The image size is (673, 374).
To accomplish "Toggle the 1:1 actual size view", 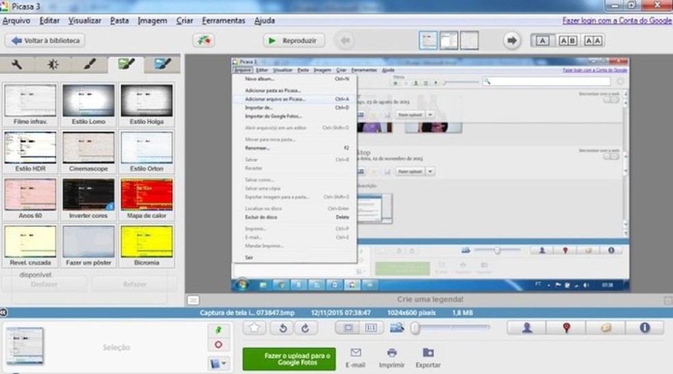I will point(371,328).
